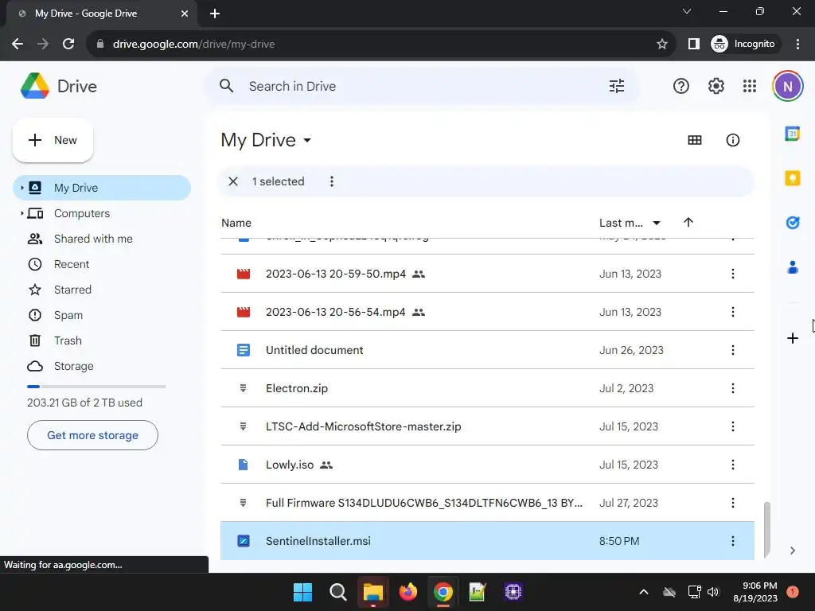Show hidden system tray icons

click(643, 592)
